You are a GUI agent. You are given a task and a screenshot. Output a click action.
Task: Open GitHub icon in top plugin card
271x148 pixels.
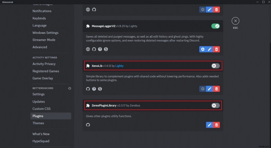pyautogui.click(x=94, y=9)
